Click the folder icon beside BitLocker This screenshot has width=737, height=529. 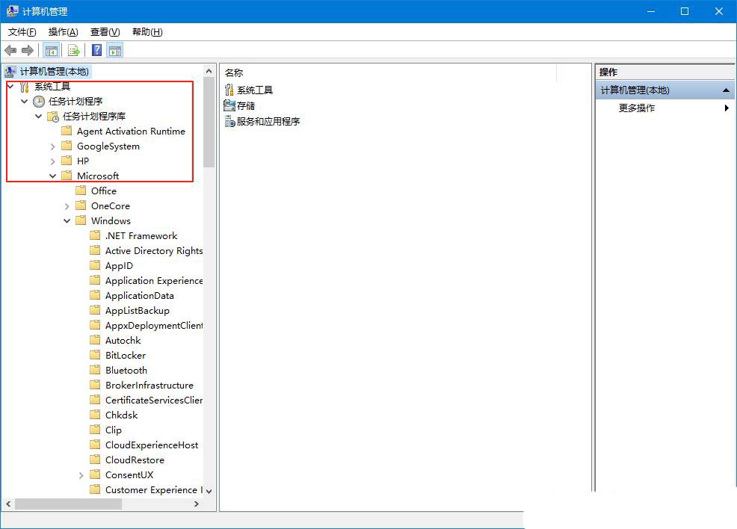(95, 355)
